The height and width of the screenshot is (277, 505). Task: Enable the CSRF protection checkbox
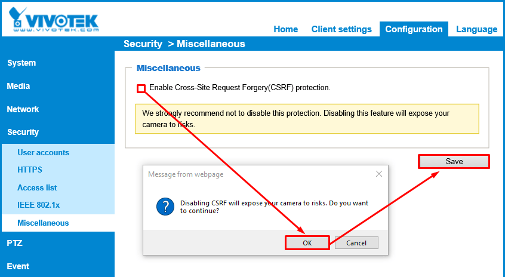point(141,88)
